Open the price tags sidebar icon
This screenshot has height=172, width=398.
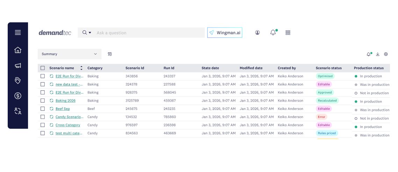[18, 81]
